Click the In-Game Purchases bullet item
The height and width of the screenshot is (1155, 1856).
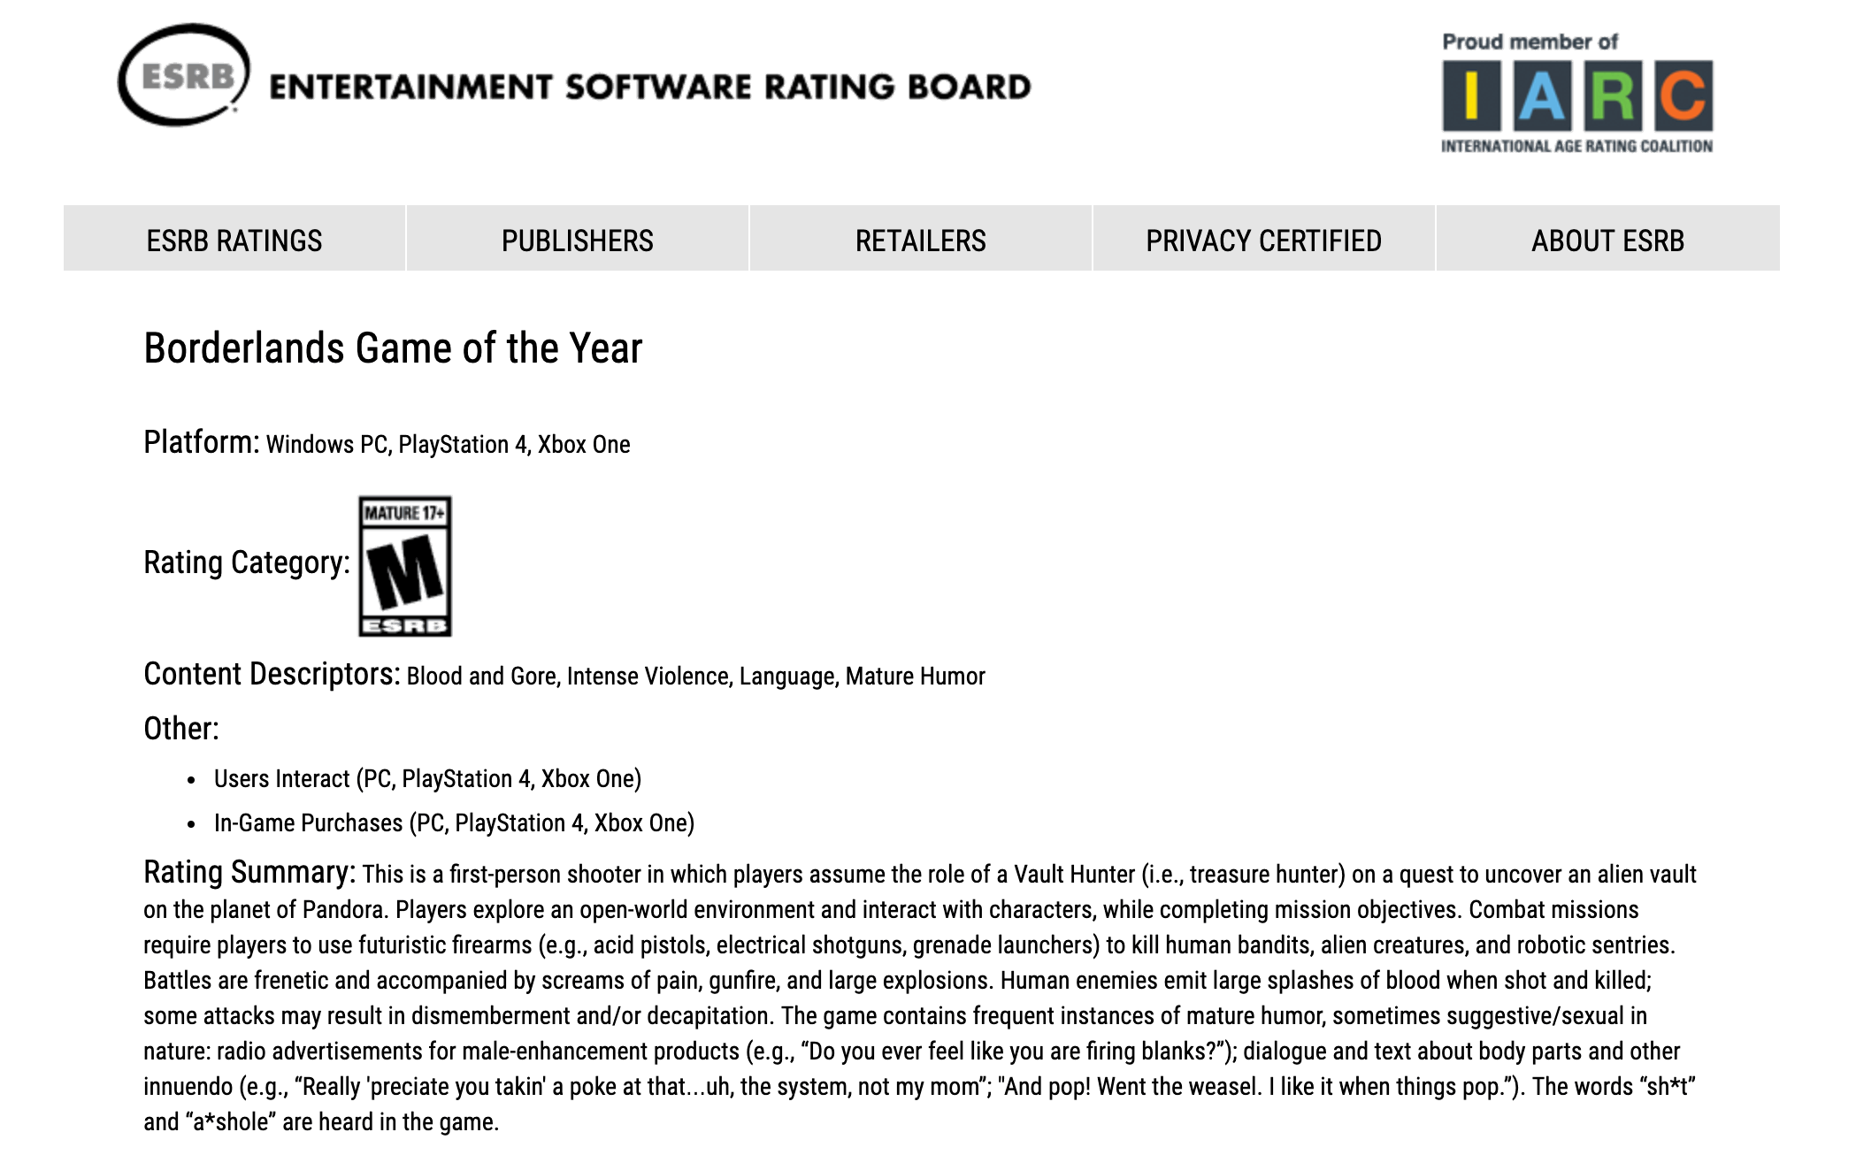[454, 823]
